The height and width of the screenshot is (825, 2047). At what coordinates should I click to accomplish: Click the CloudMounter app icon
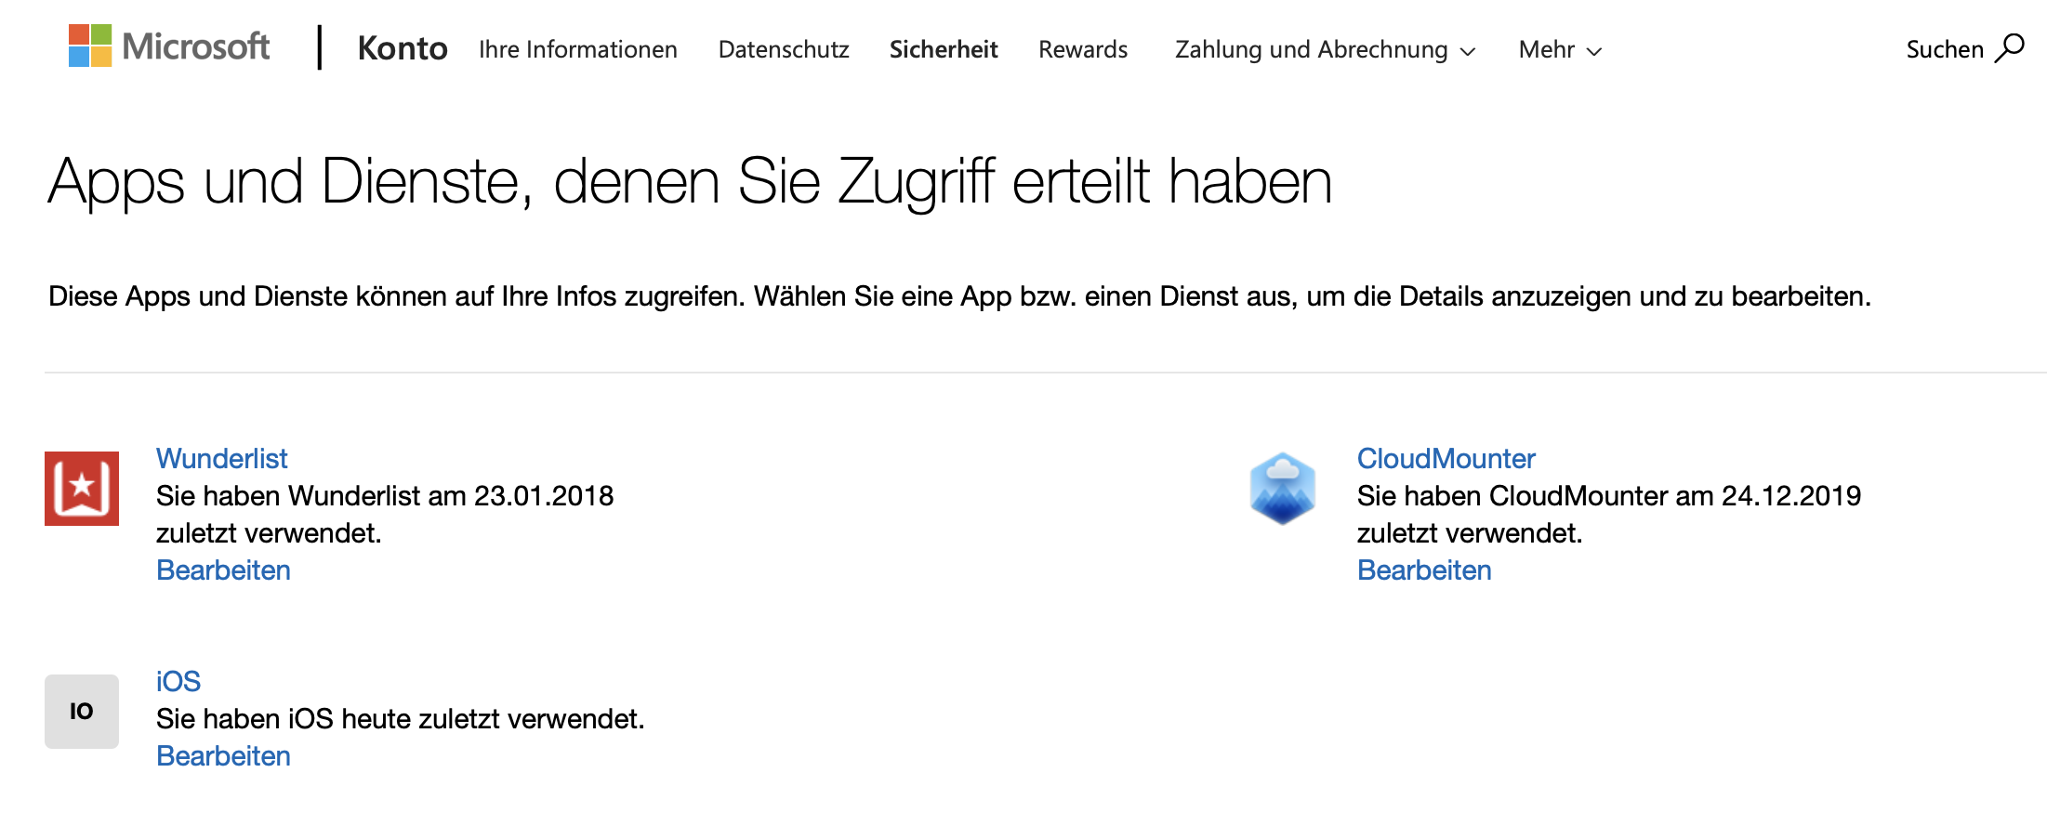pyautogui.click(x=1283, y=489)
